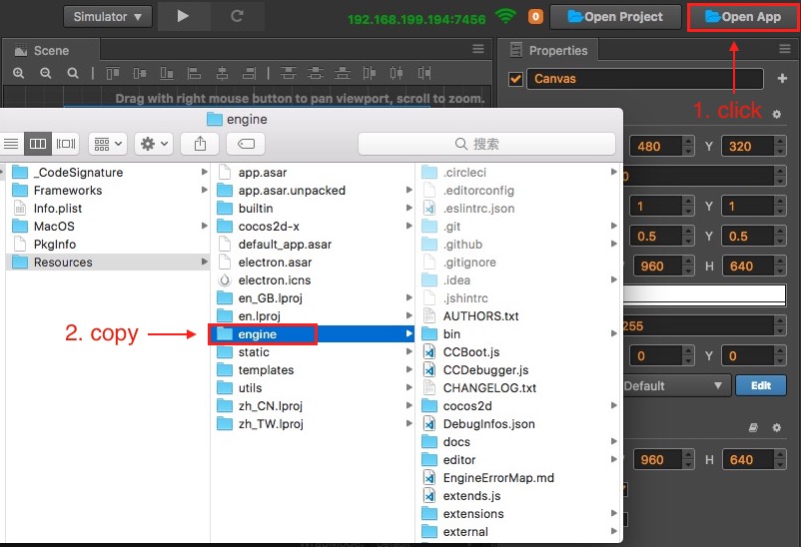Click the Y position field showing 320

748,147
